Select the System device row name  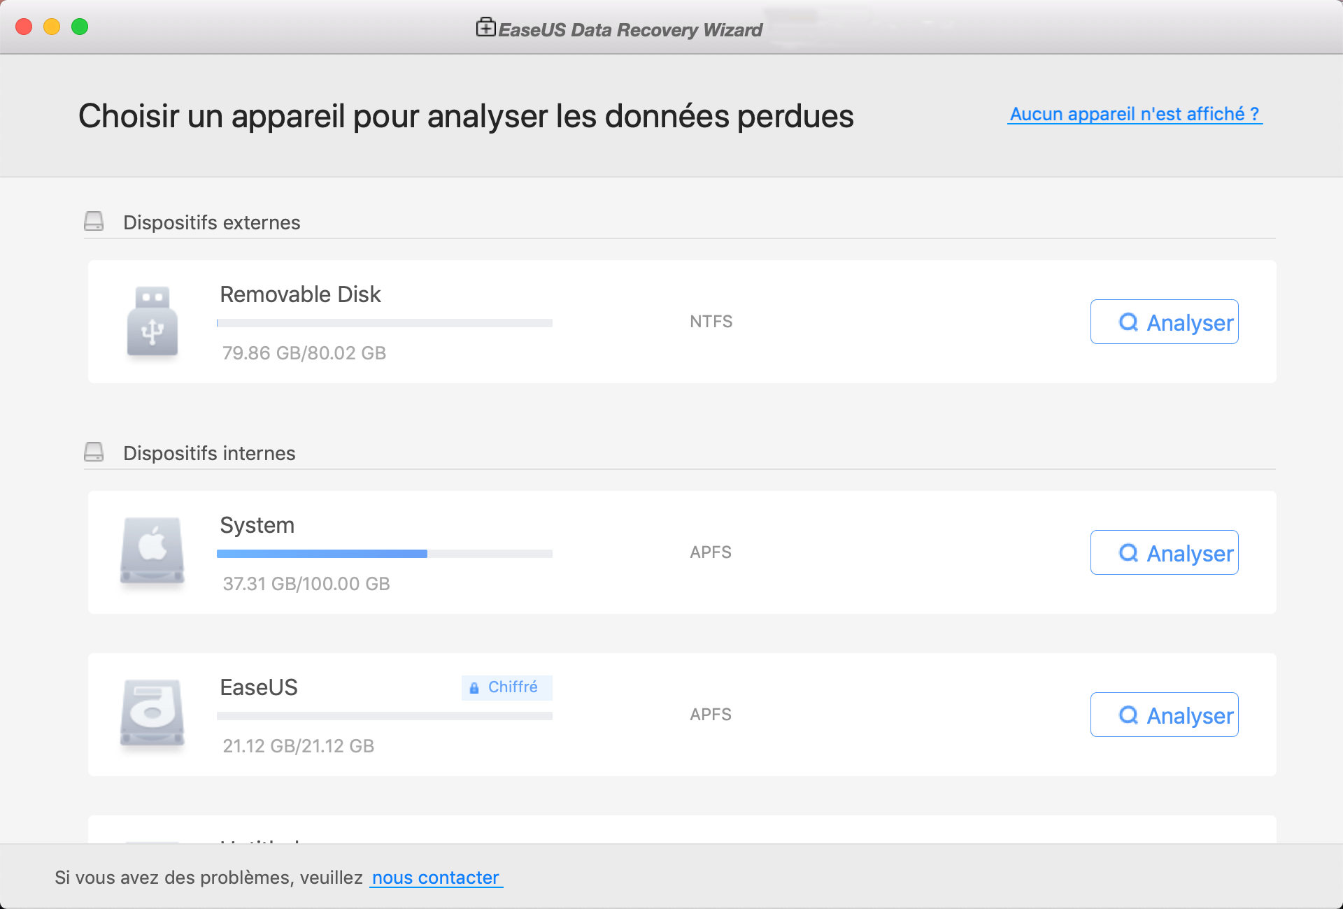[257, 525]
